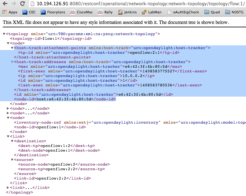Screen dimensions: 246x196
Task: Click the closing </topology> tag
Action: [20, 192]
